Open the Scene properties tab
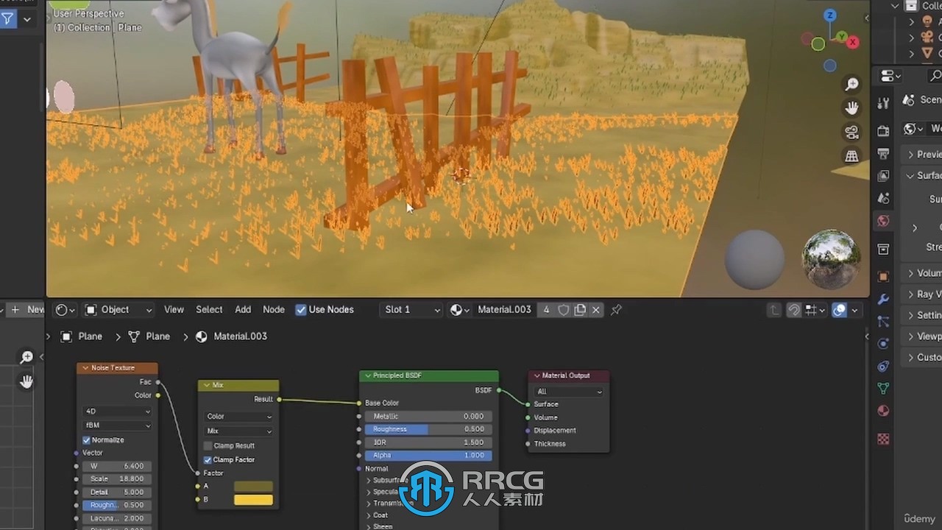The image size is (942, 530). pos(884,198)
